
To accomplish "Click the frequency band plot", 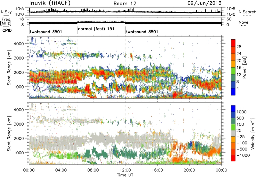I will [125, 22].
